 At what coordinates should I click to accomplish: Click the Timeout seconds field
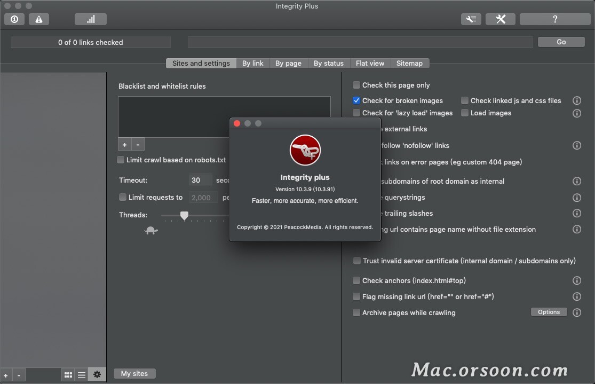[201, 180]
